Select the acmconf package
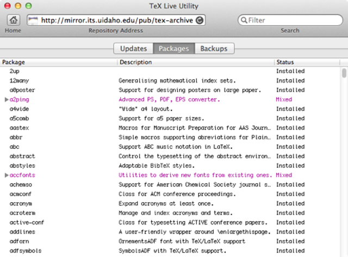348x257 pixels. tap(21, 194)
